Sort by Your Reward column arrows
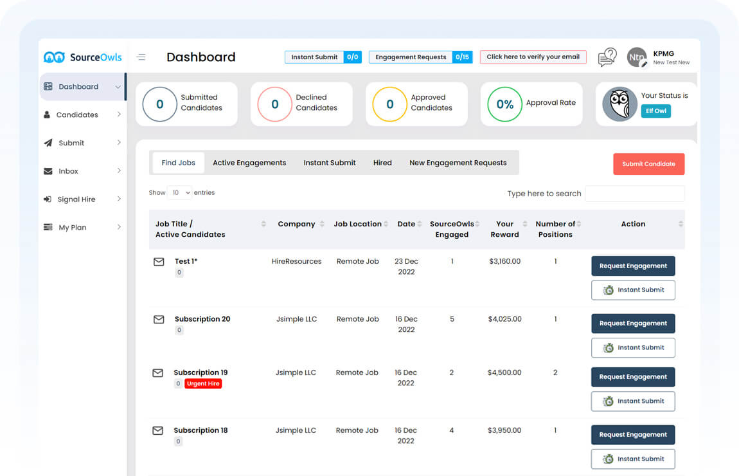This screenshot has width=739, height=476. tap(525, 224)
